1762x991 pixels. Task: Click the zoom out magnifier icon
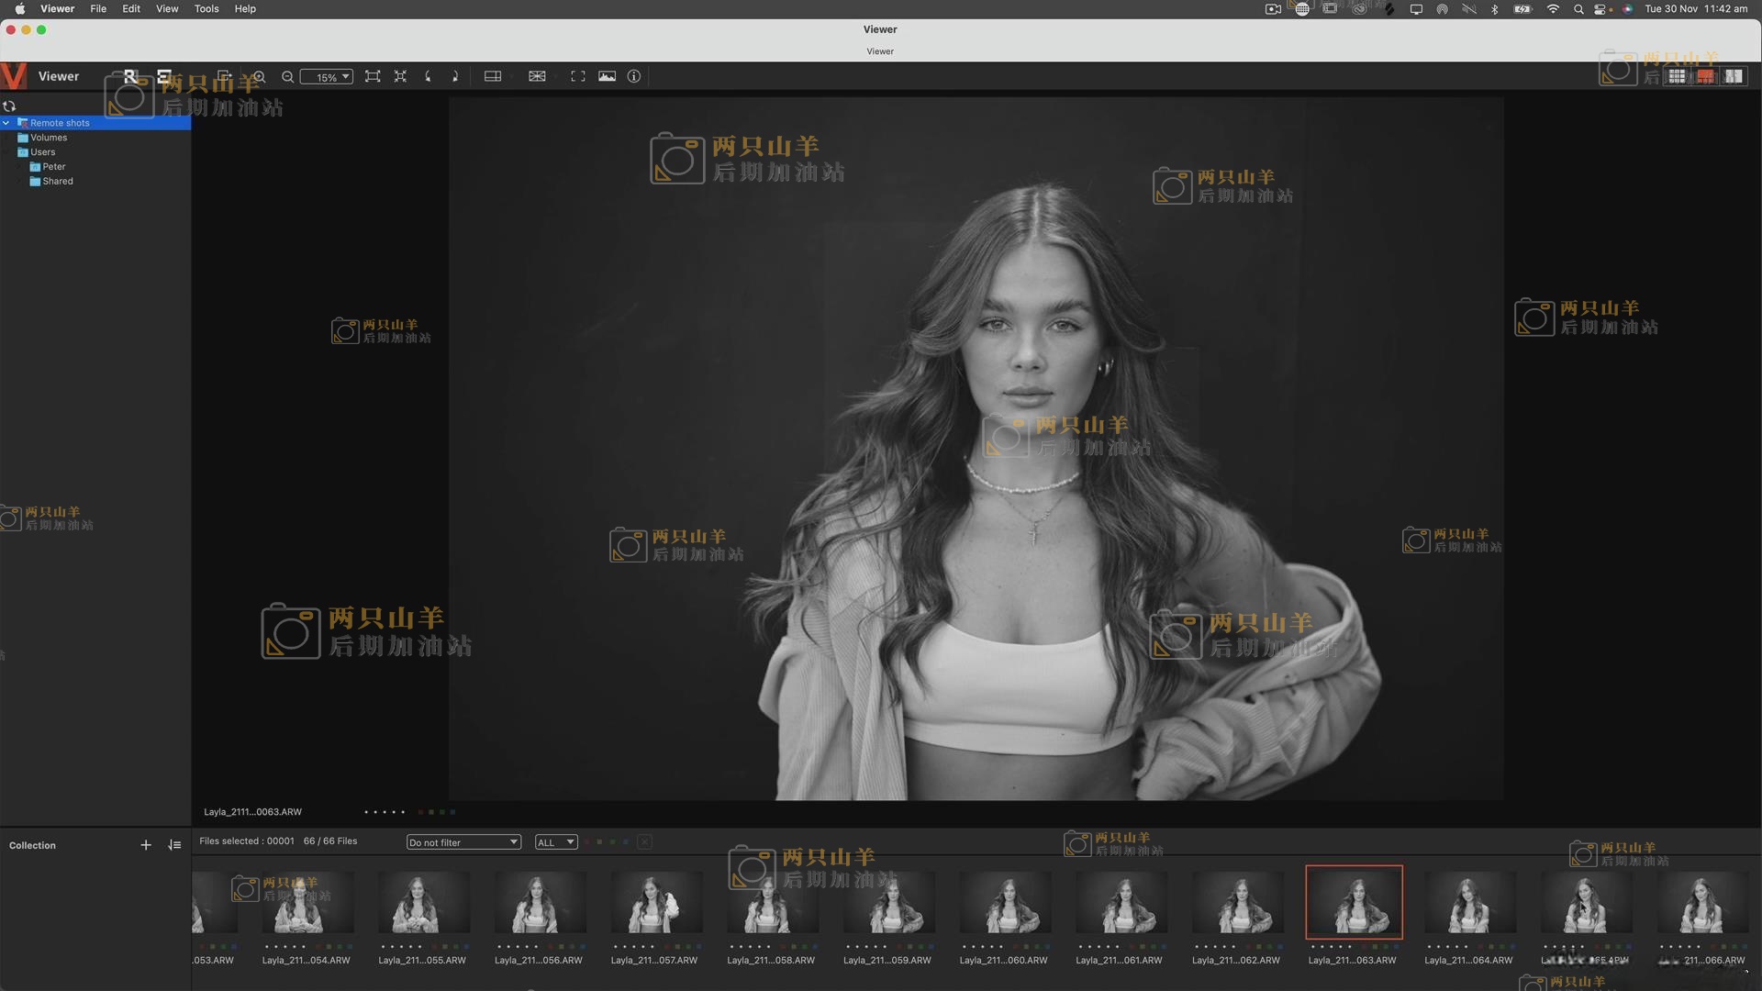point(287,77)
